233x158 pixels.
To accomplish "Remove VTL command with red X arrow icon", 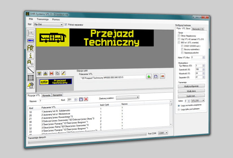I will 162,76.
